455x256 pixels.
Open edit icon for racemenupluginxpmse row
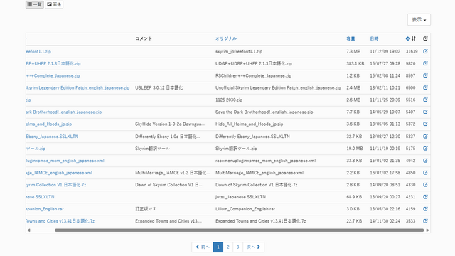tap(425, 161)
